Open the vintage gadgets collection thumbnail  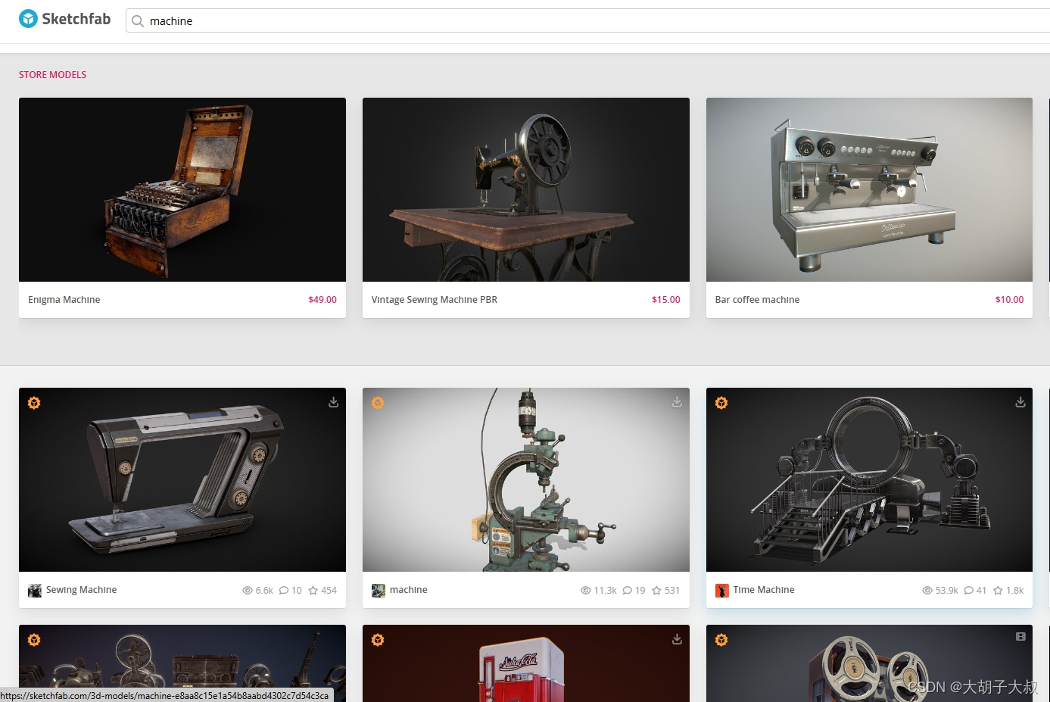[182, 663]
